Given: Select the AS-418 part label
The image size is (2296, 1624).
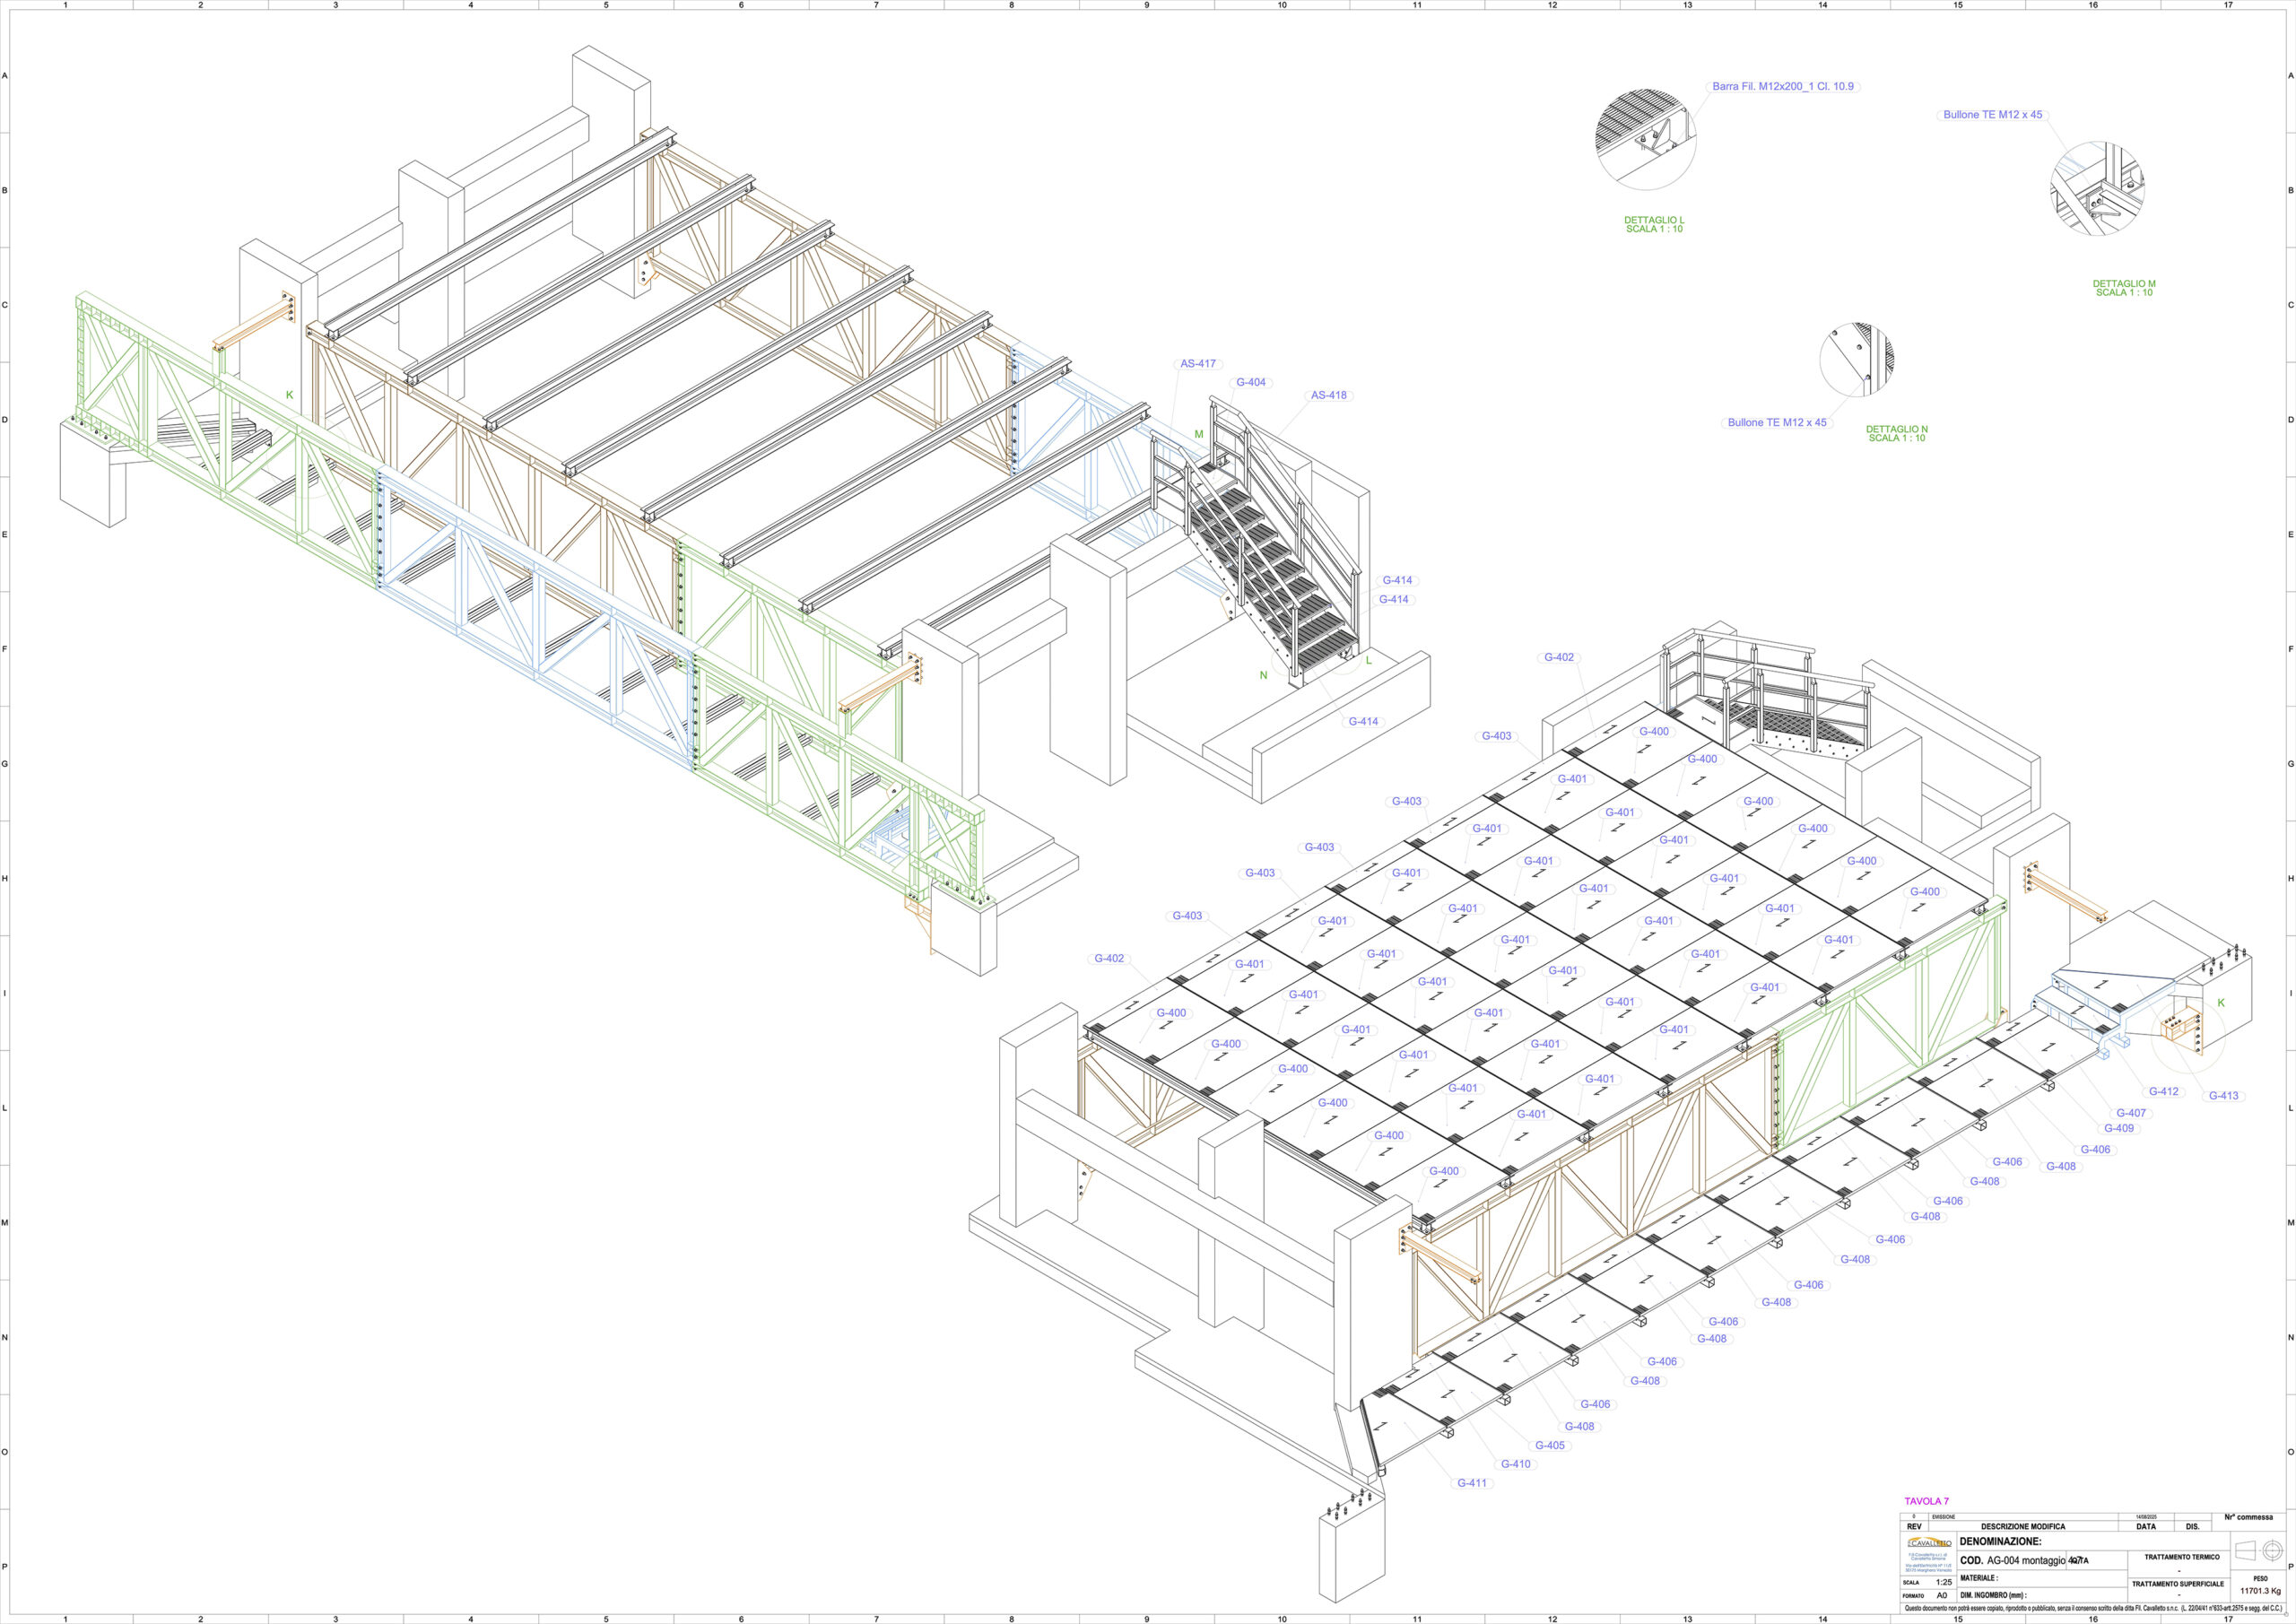Looking at the screenshot, I should tap(1328, 395).
